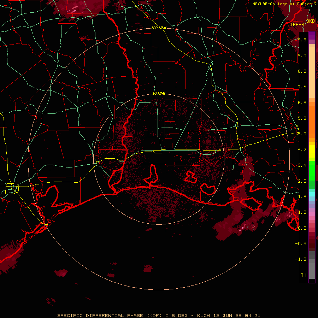This screenshot has width=318, height=318.
Task: Click the 100 NMI range ring label
Action: (159, 28)
